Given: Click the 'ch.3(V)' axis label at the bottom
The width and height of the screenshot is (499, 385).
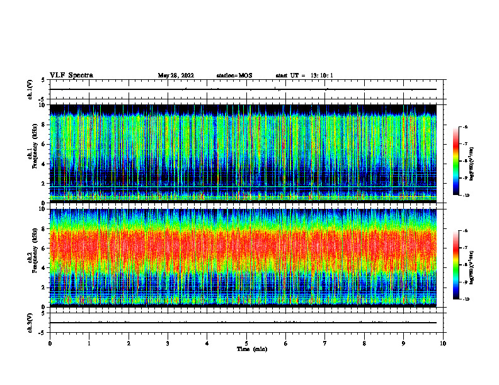Looking at the screenshot, I should tap(30, 323).
